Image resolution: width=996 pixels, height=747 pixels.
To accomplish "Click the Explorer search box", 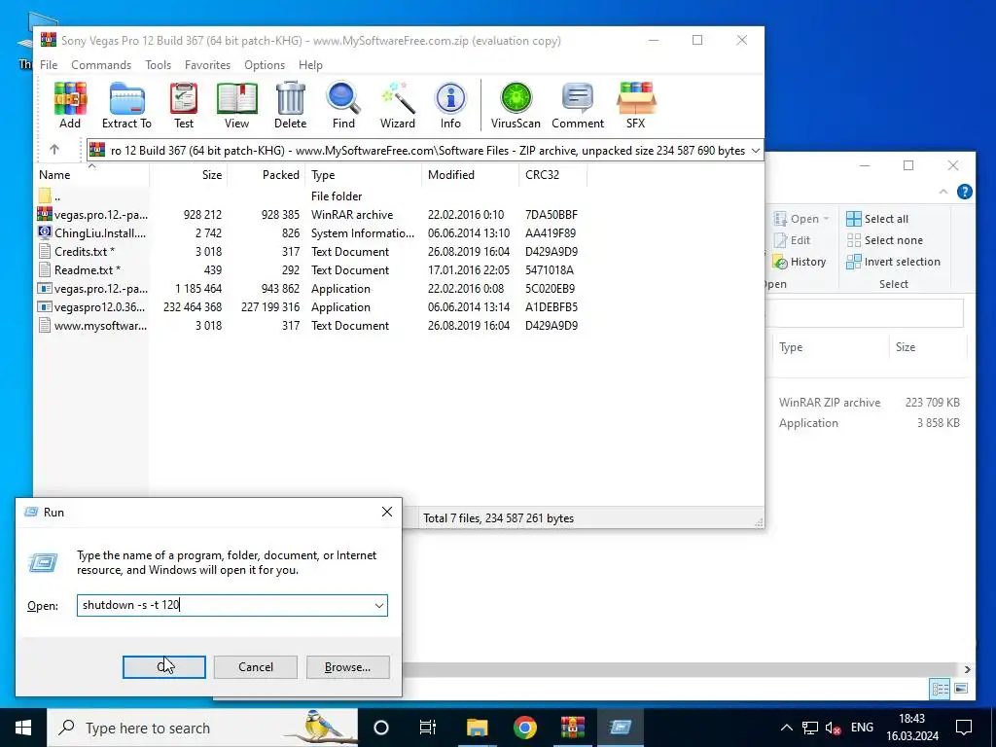I will coord(865,314).
